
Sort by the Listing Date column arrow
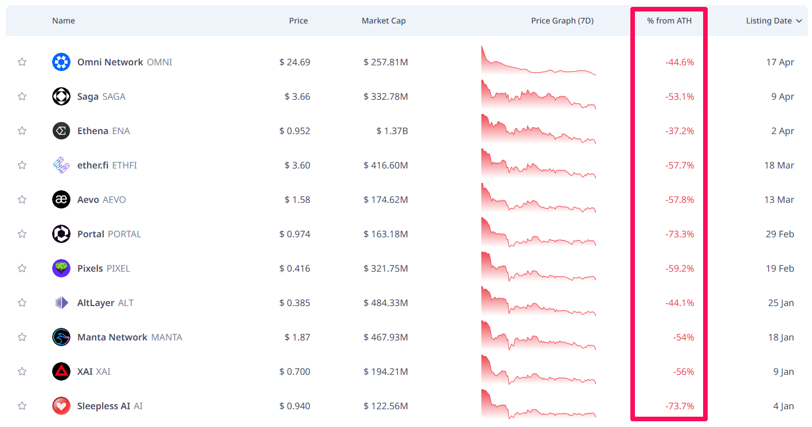[x=799, y=21]
